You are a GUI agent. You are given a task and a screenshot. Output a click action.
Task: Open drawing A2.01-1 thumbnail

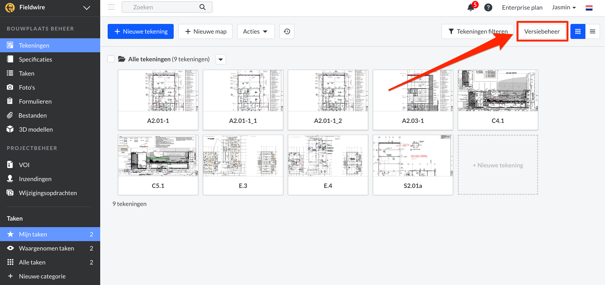pyautogui.click(x=158, y=100)
